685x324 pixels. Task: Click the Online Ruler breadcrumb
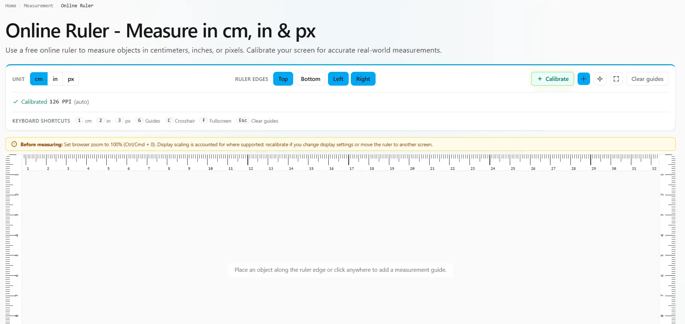[x=77, y=6]
